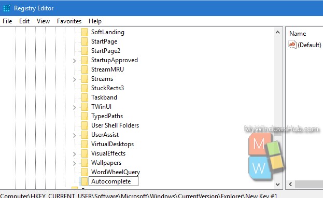Select the Wallpapers key name
Image resolution: width=323 pixels, height=198 pixels.
coord(106,163)
